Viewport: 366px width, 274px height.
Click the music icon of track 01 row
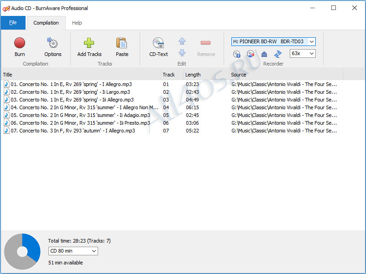tap(6, 84)
